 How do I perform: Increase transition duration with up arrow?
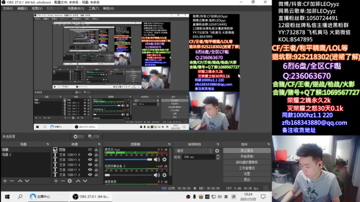point(218,156)
